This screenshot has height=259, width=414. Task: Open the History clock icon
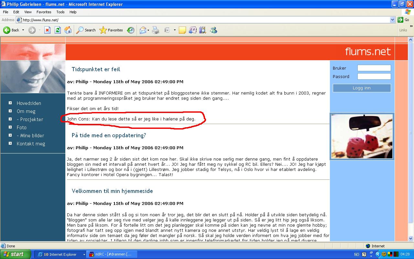point(131,30)
